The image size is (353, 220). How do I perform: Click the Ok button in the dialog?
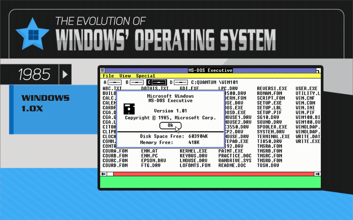(x=171, y=125)
